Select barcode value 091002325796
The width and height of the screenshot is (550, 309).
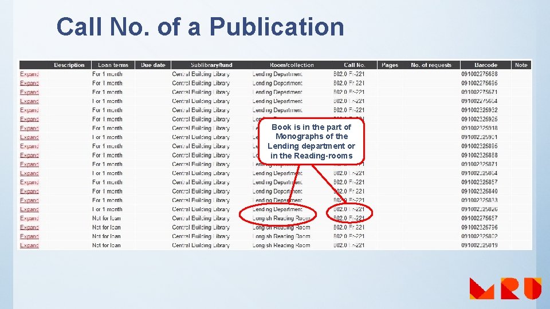480,228
